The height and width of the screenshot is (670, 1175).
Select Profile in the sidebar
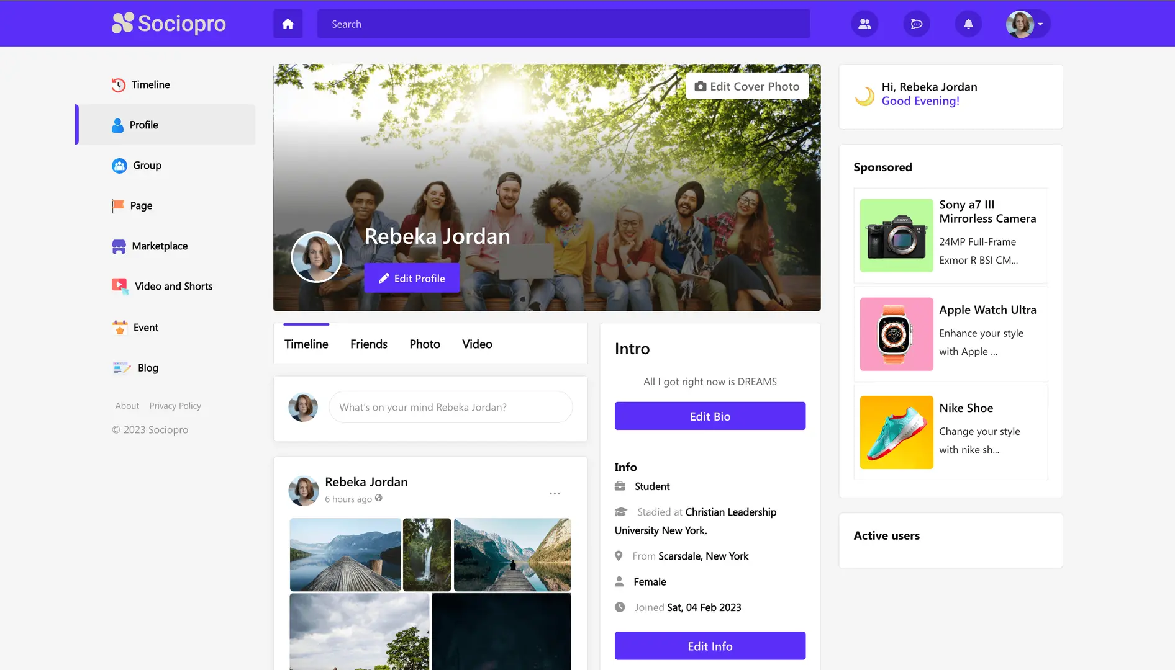(165, 125)
